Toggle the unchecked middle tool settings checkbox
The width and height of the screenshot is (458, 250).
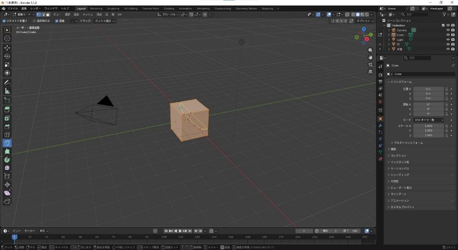[34, 21]
